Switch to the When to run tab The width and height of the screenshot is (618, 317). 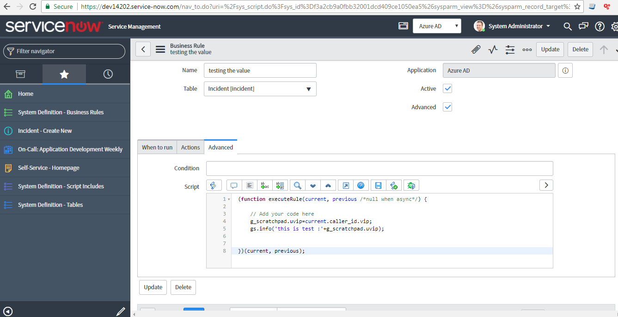(x=157, y=147)
